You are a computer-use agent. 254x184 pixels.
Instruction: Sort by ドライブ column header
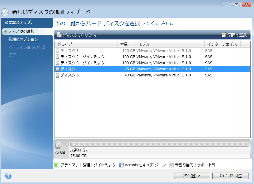(x=86, y=44)
